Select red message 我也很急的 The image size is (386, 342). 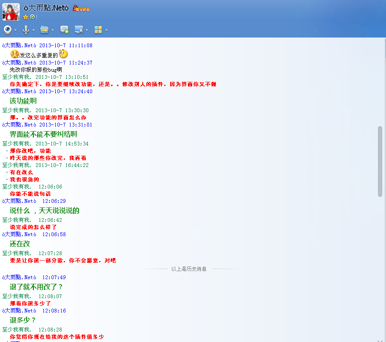coord(24,180)
